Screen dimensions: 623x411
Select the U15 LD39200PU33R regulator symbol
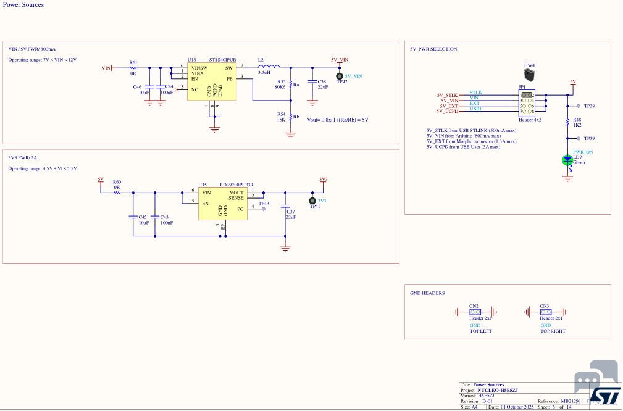coord(222,204)
